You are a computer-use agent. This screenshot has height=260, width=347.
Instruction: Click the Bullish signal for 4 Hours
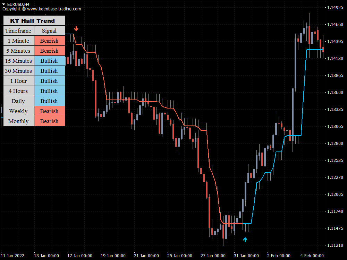click(50, 91)
